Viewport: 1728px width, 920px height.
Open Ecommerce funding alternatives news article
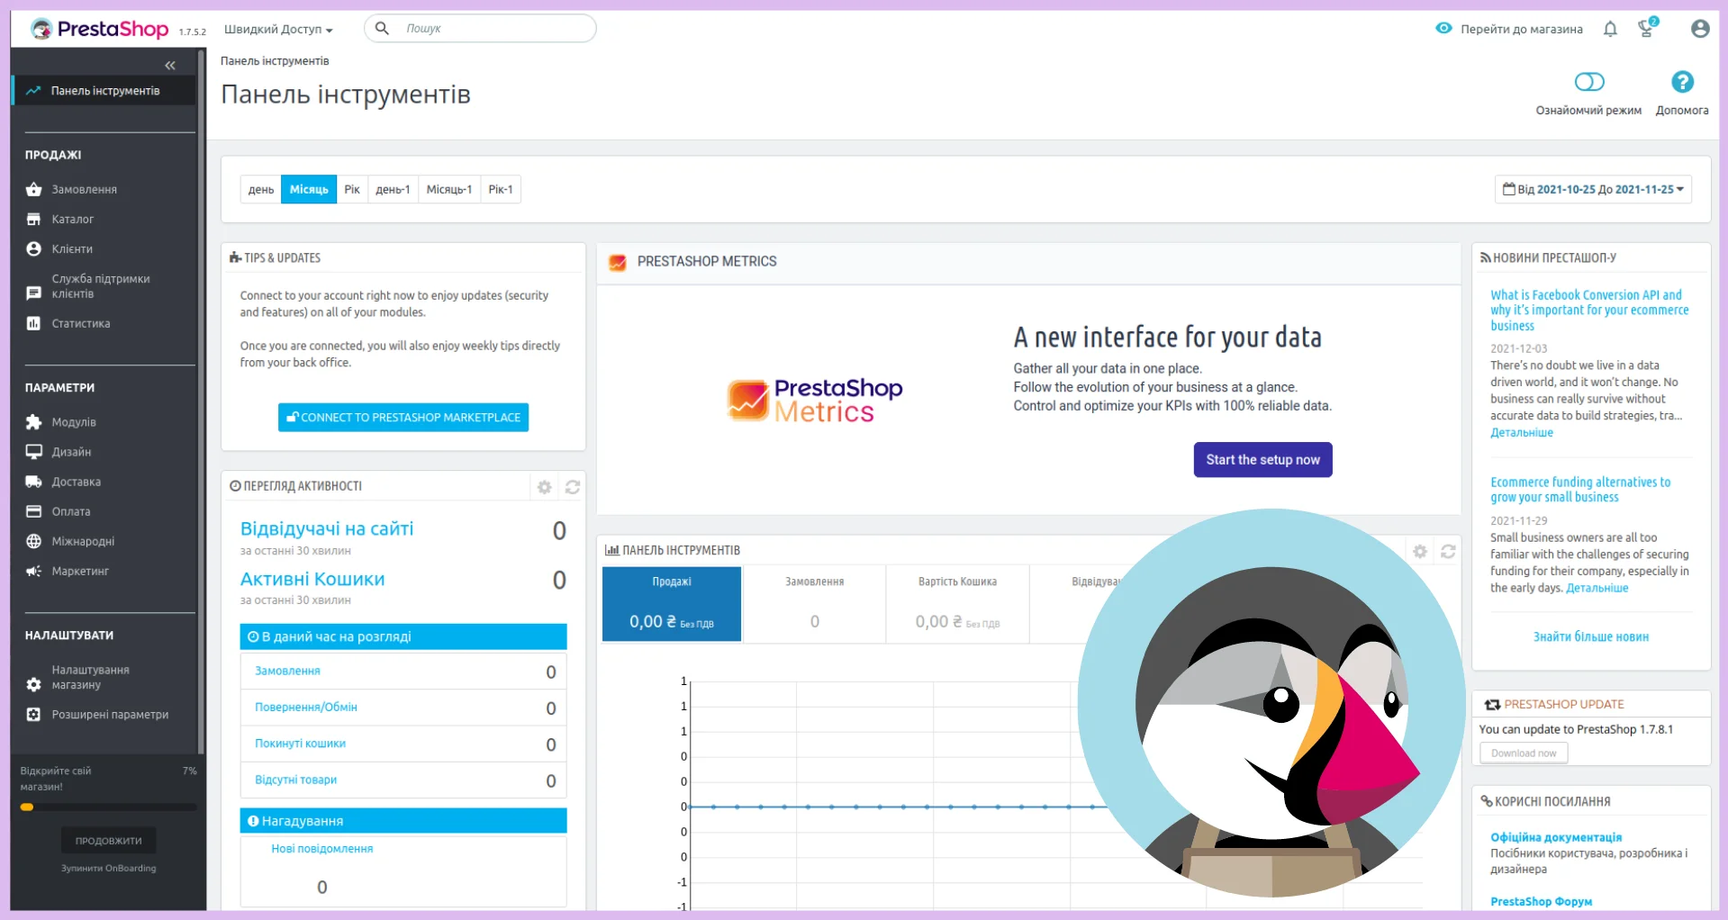pyautogui.click(x=1580, y=490)
